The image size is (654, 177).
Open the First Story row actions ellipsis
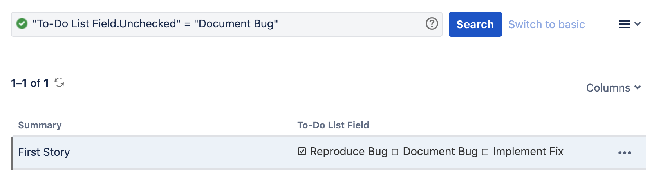click(624, 153)
